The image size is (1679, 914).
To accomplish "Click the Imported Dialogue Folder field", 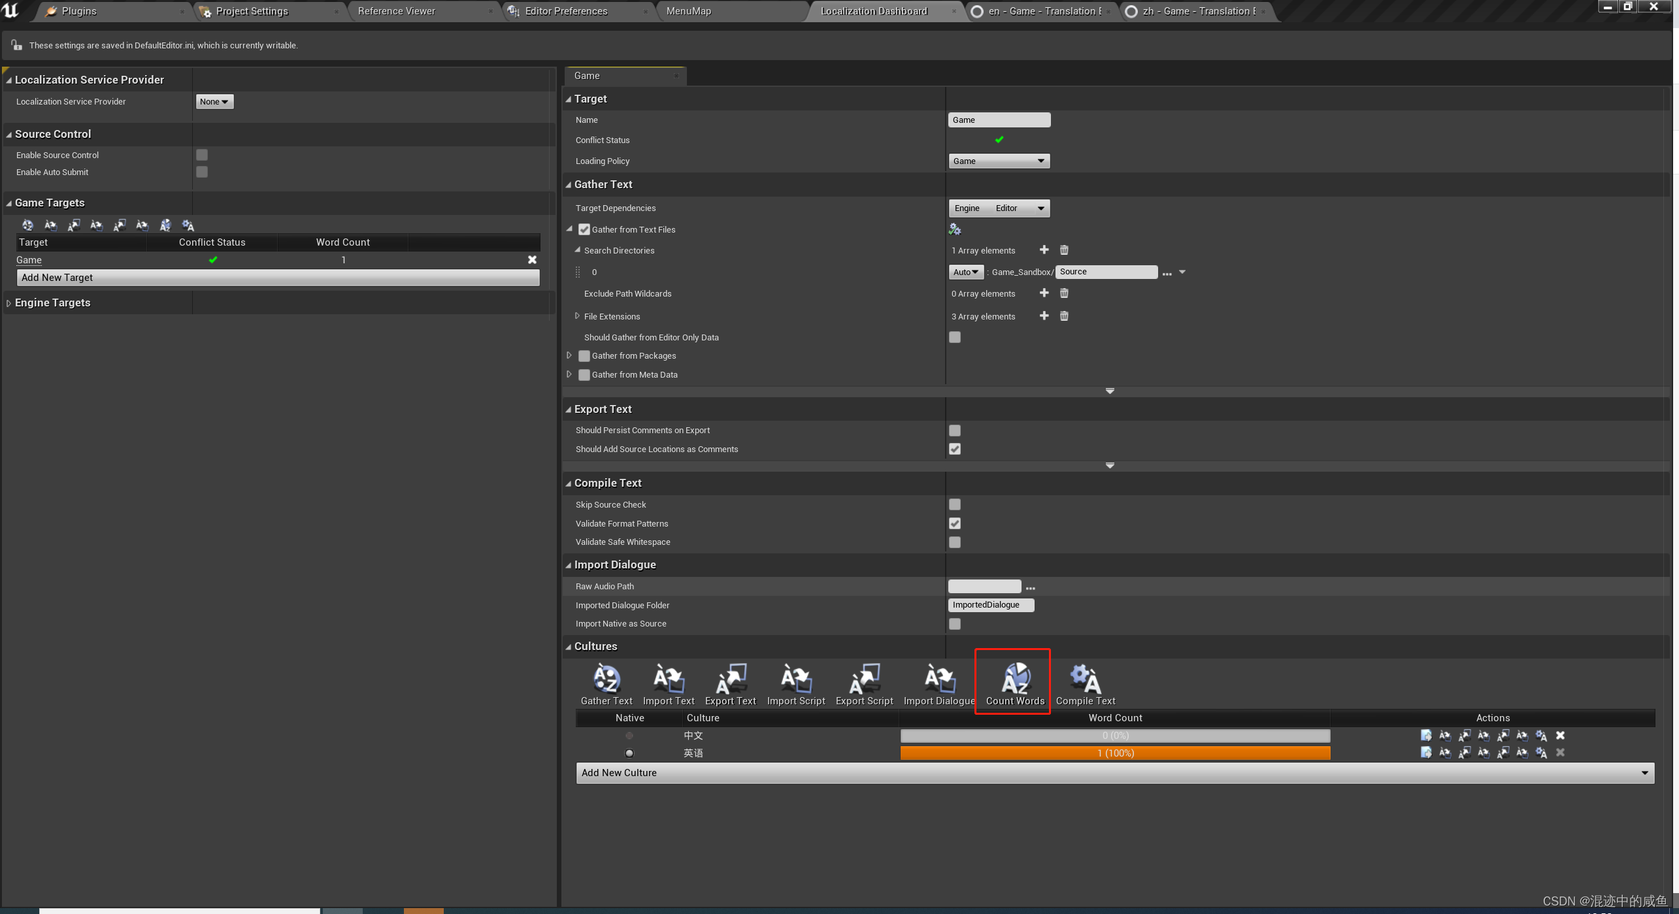I will (990, 605).
